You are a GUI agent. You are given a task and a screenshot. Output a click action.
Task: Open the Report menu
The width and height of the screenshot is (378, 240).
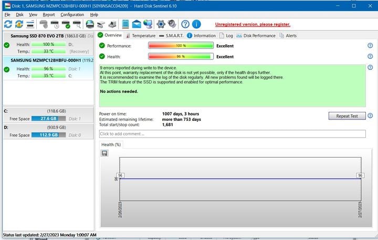[49, 15]
